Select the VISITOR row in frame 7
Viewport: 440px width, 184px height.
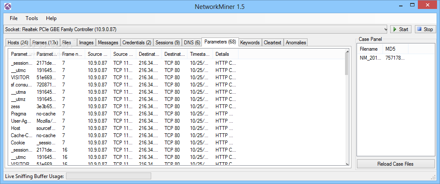pyautogui.click(x=123, y=78)
